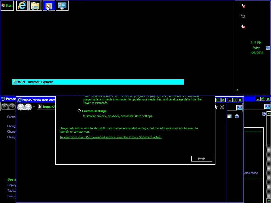Select the Custom settings radio button
The image size is (271, 203).
[x=79, y=111]
